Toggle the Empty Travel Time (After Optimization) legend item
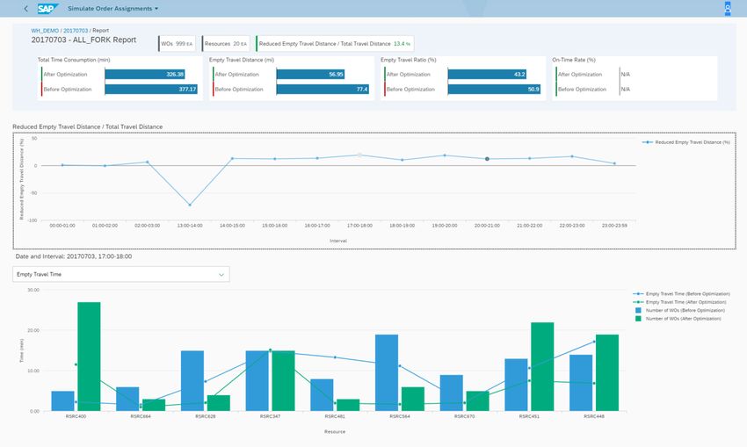This screenshot has width=747, height=447. pos(682,302)
